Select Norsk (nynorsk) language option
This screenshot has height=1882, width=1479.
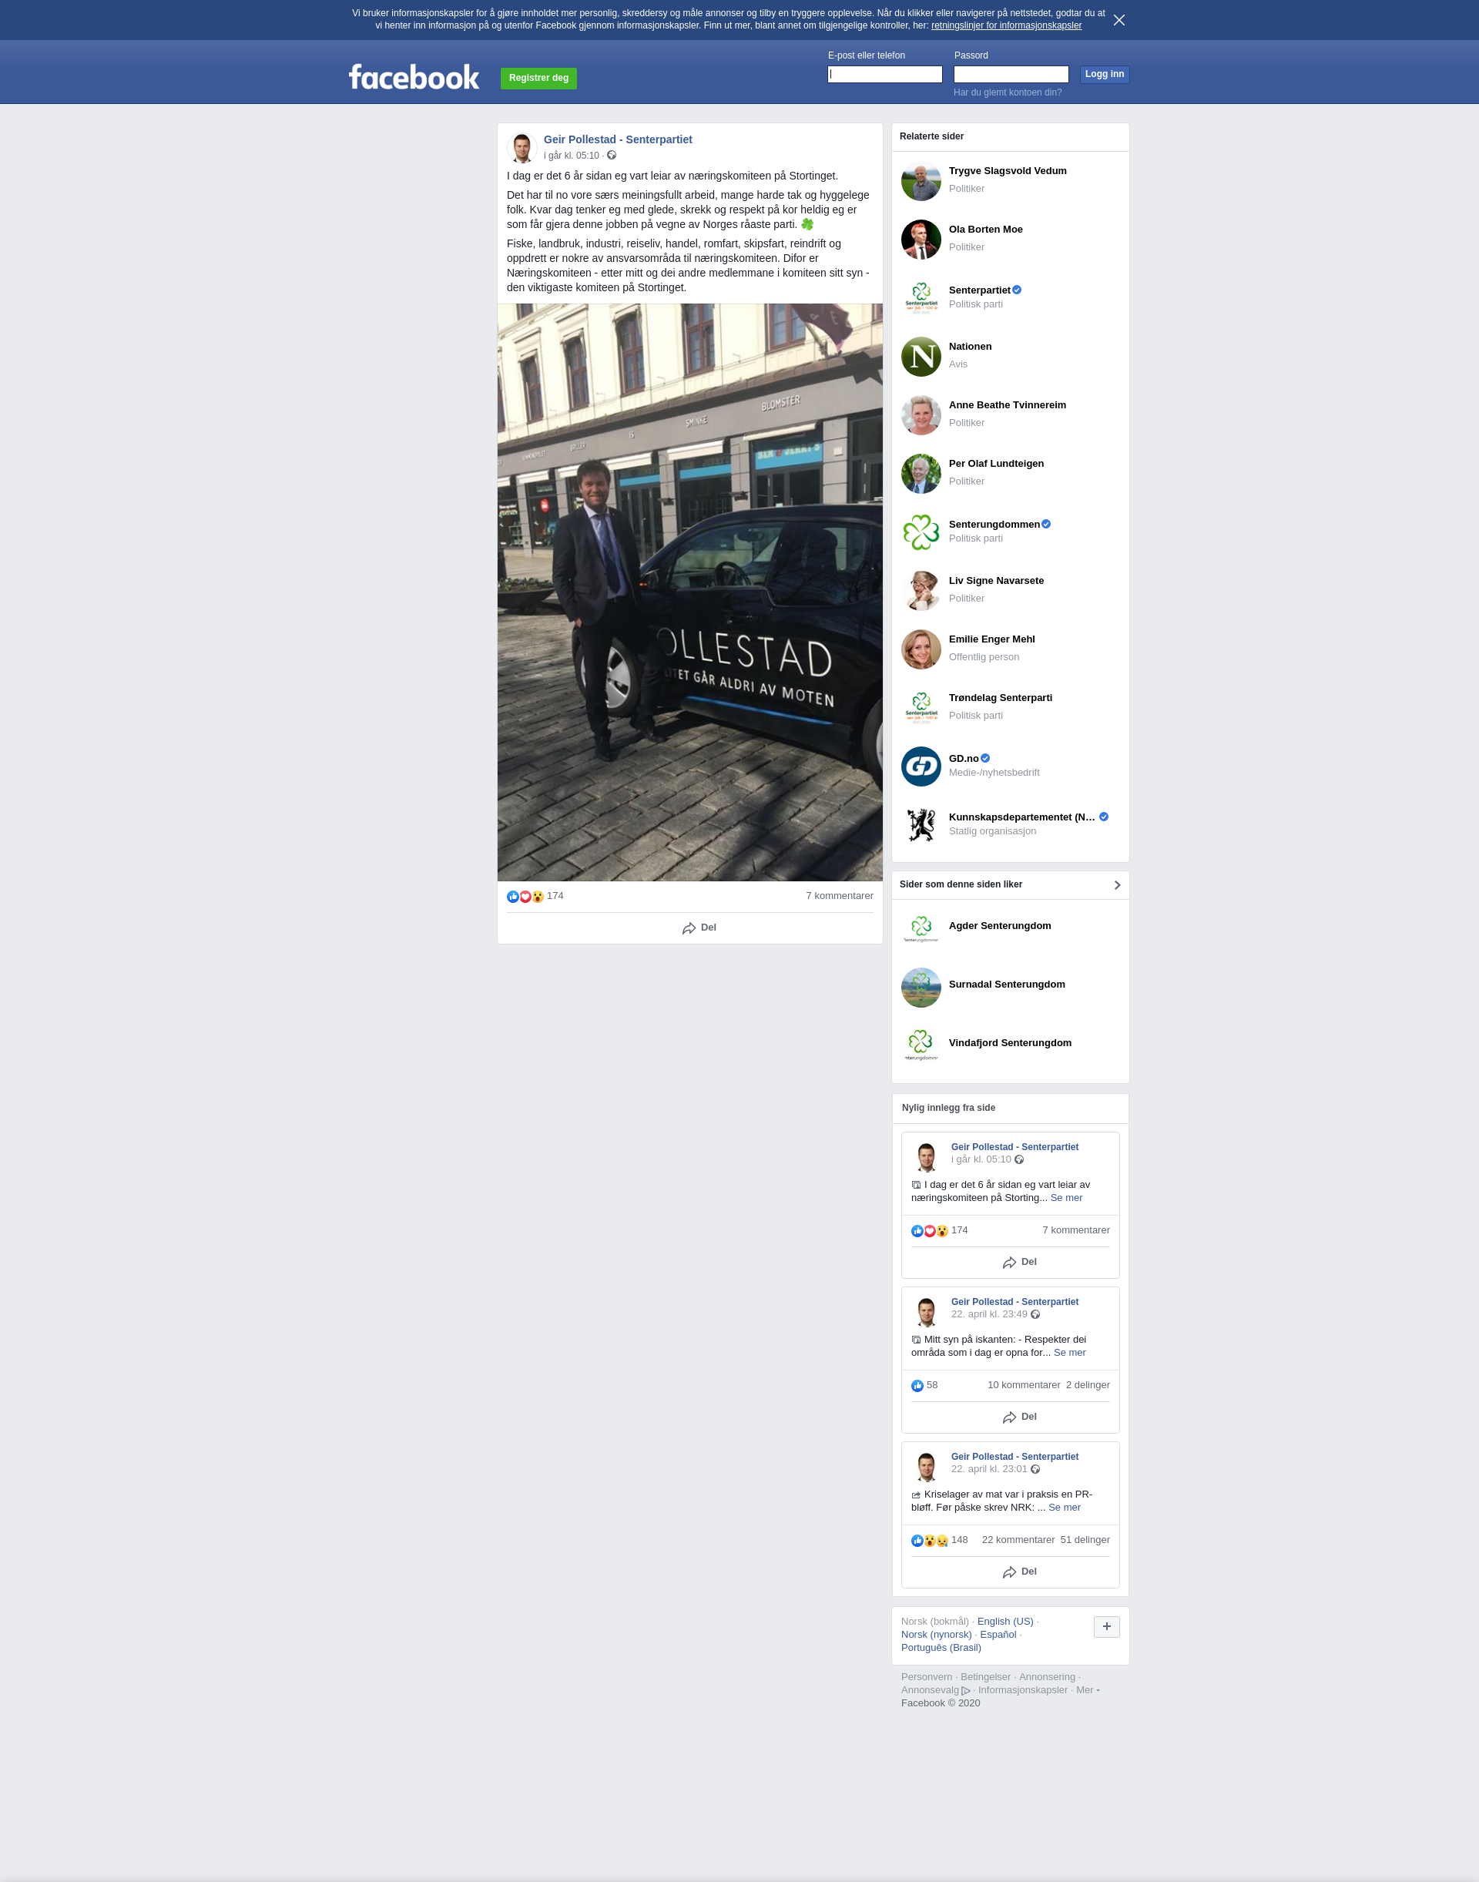[x=936, y=1634]
